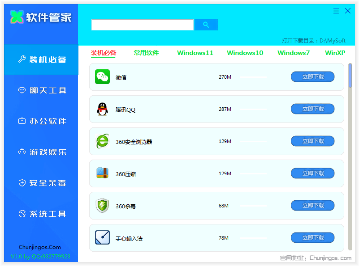
Task: Select 游戏娱乐 sidebar label text
Action: pyautogui.click(x=48, y=152)
